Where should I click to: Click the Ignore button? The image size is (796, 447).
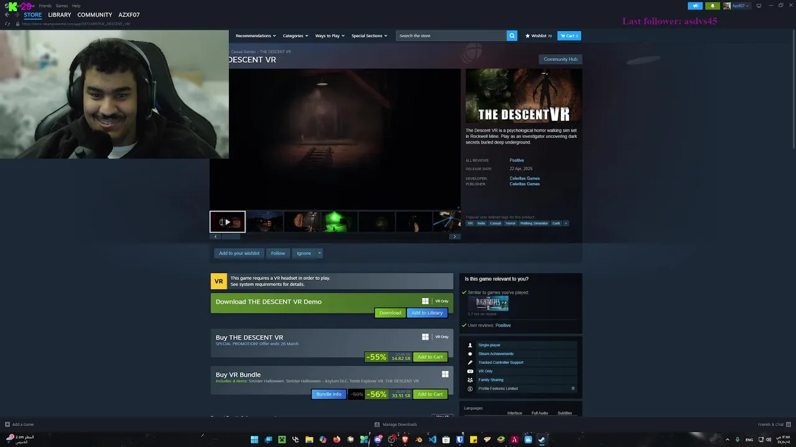[303, 253]
